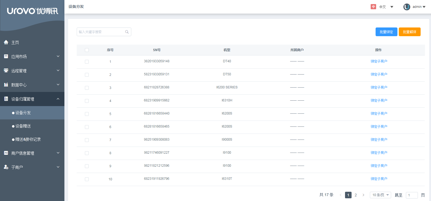Check the row 5 checkbox for SN 68281816658440
The image size is (431, 201).
87,114
